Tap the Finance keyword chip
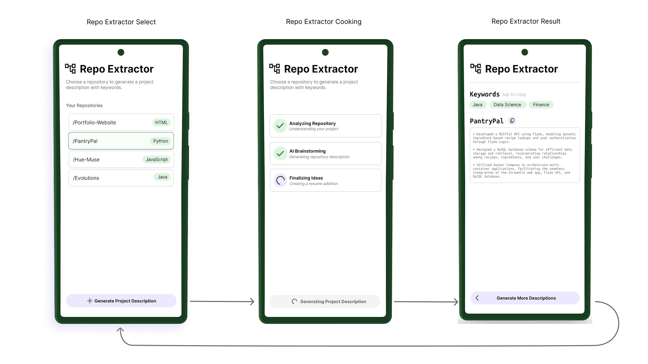 pyautogui.click(x=541, y=105)
